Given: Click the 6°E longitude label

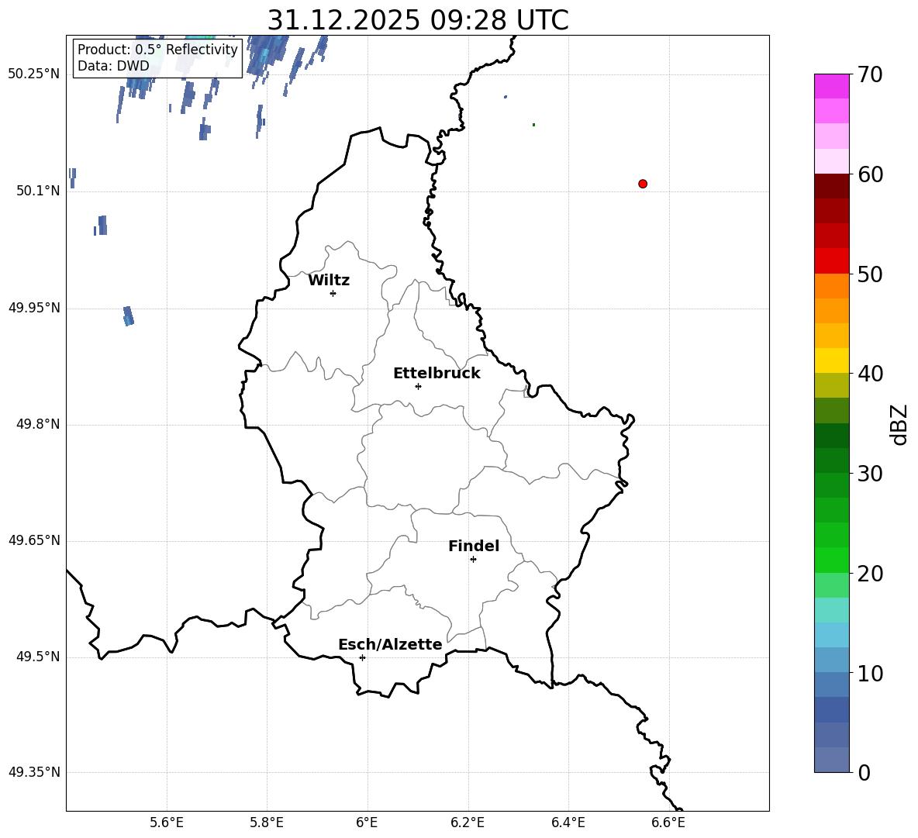Looking at the screenshot, I should (x=367, y=822).
